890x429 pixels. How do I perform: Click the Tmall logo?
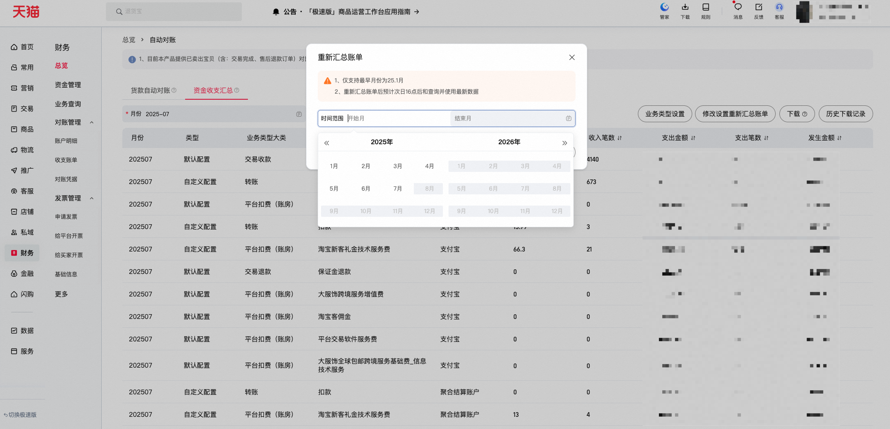(26, 12)
